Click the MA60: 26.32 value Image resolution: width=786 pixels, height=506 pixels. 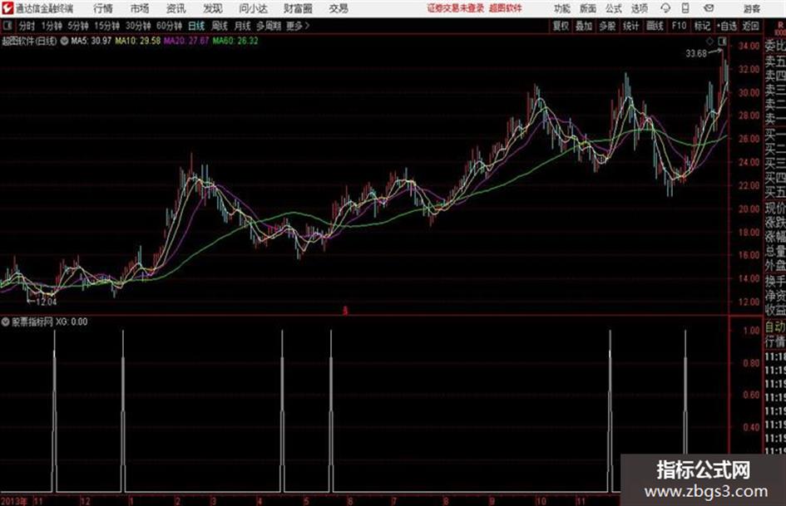tap(235, 41)
